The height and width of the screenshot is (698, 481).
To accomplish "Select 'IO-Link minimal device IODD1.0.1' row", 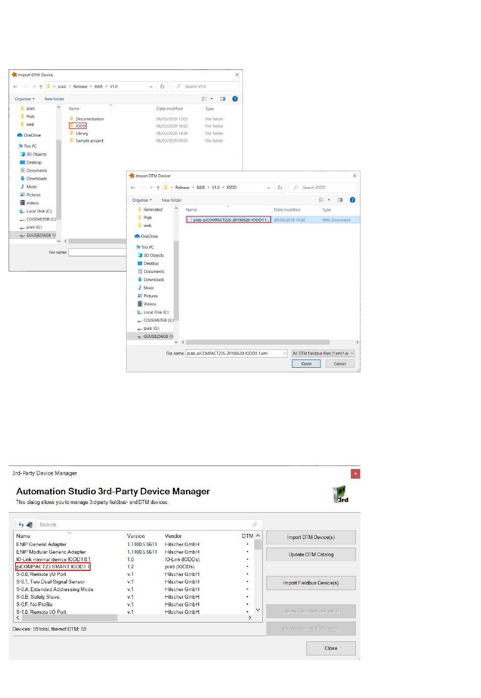I will click(53, 560).
